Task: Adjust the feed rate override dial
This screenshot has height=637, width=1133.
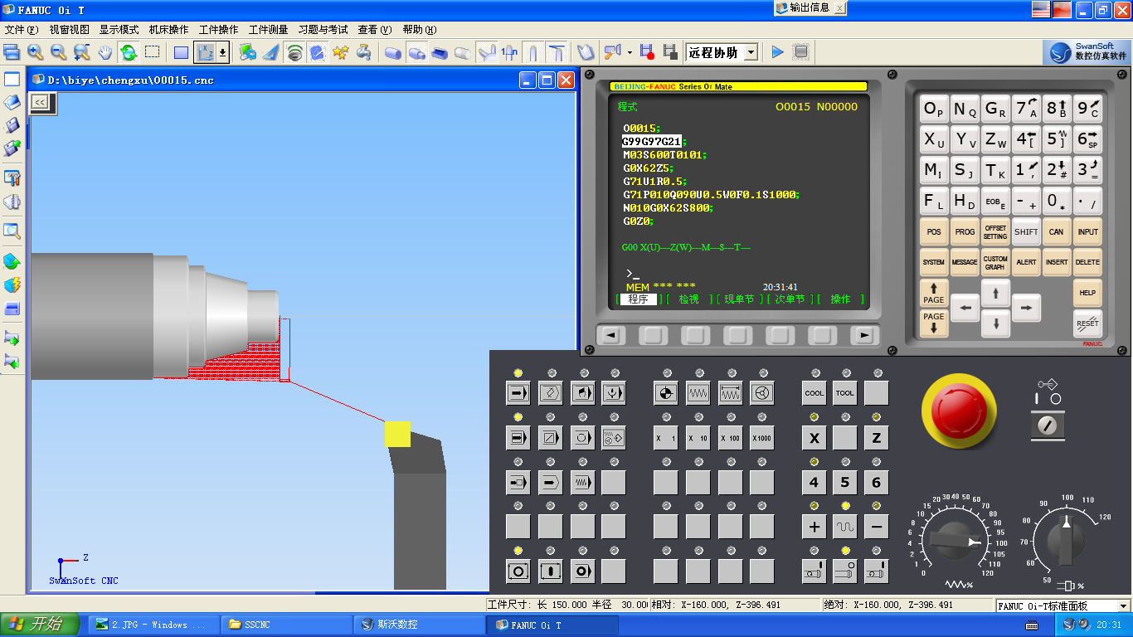Action: point(954,541)
